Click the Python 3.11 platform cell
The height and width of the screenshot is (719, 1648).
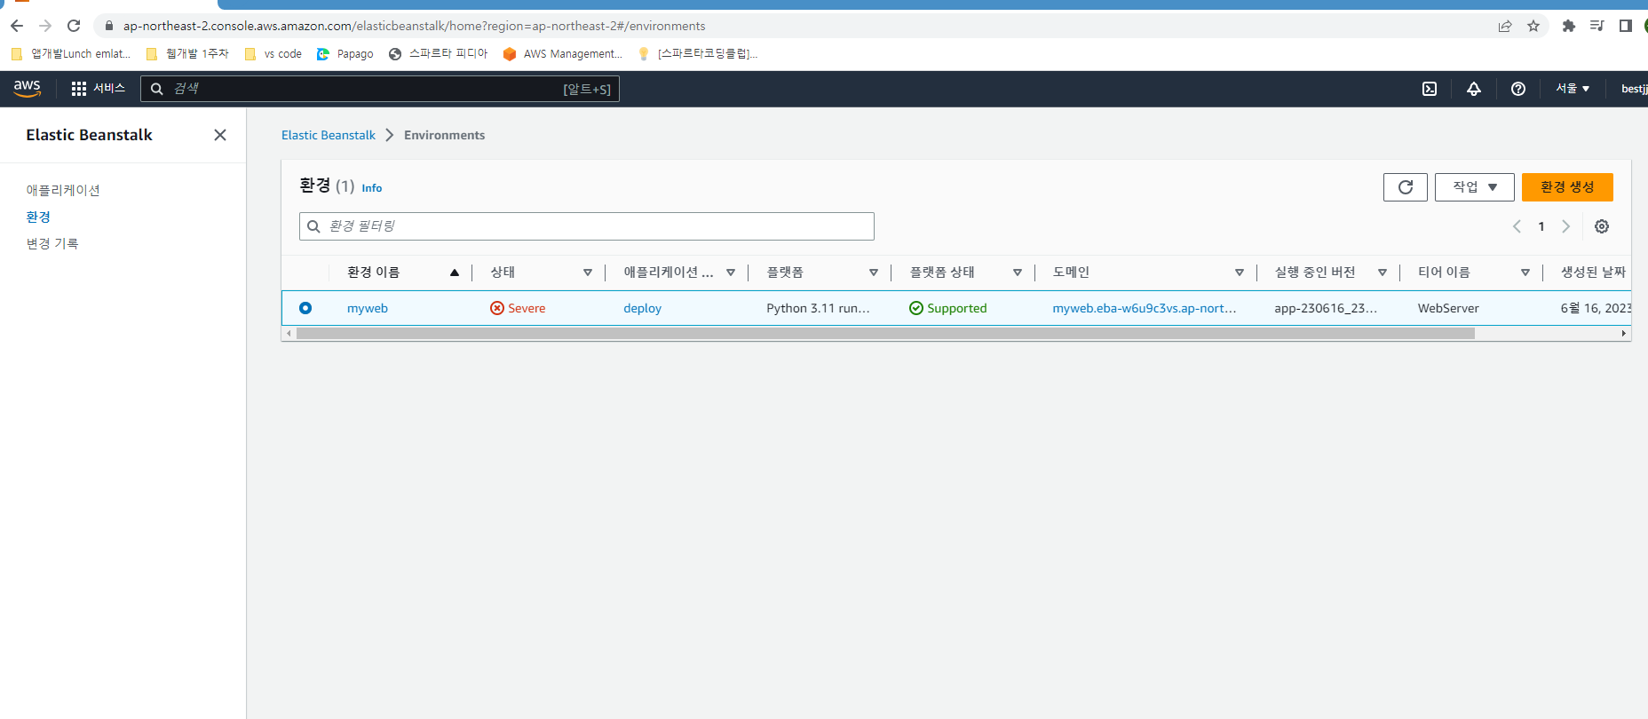818,308
